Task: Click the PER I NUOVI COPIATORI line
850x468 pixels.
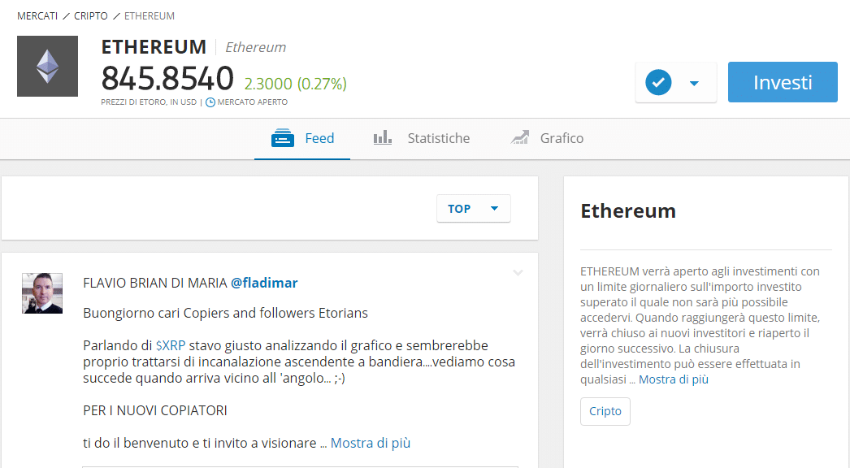Action: [x=155, y=410]
